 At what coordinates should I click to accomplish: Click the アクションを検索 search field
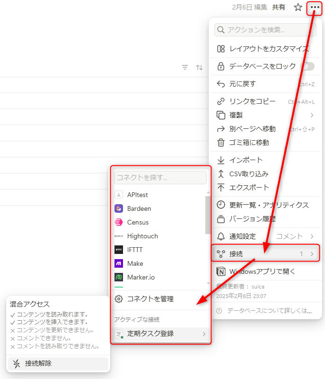tap(265, 30)
